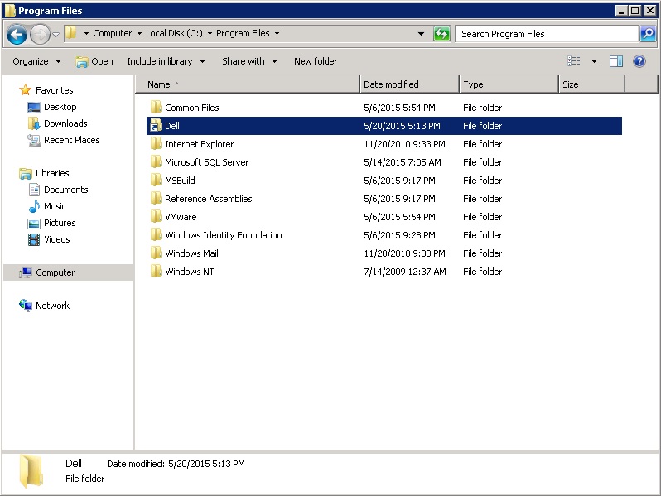Click the Back navigation arrow button

(x=17, y=34)
